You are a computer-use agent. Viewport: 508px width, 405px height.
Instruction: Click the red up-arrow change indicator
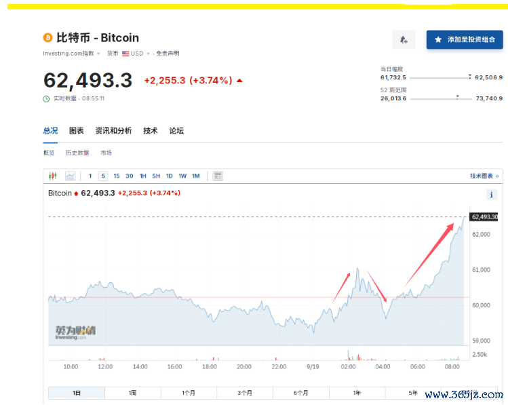(x=239, y=80)
